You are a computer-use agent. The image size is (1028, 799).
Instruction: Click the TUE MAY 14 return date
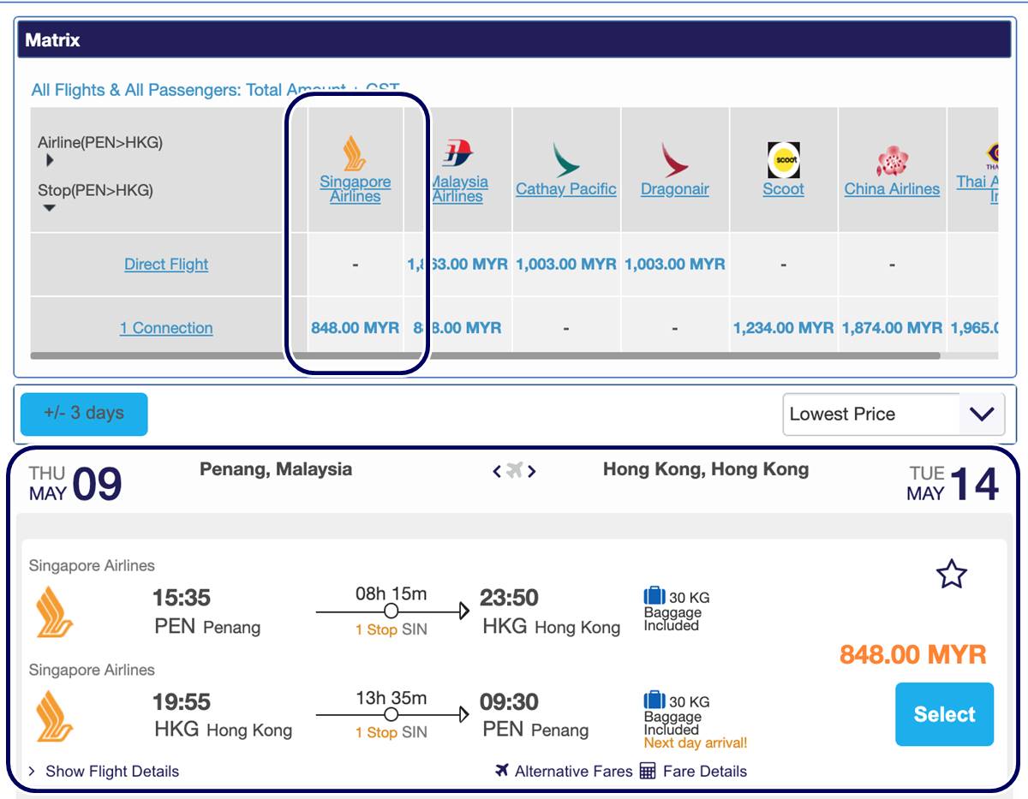pyautogui.click(x=953, y=484)
